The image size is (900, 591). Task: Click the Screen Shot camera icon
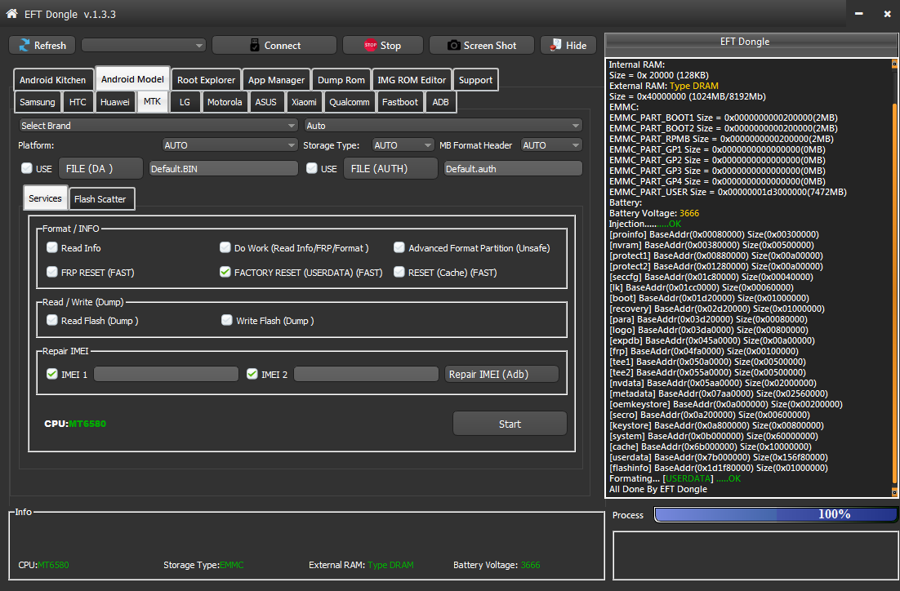pyautogui.click(x=453, y=46)
